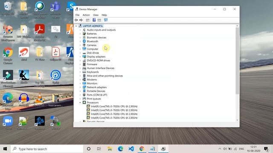Open the Action menu
This screenshot has height=153, width=273.
click(86, 15)
